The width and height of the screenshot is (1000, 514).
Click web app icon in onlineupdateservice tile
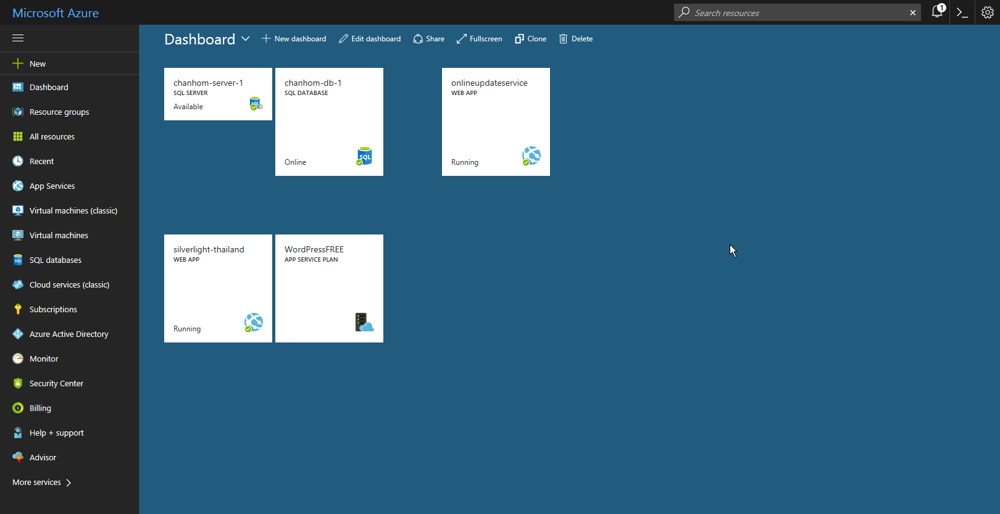531,156
